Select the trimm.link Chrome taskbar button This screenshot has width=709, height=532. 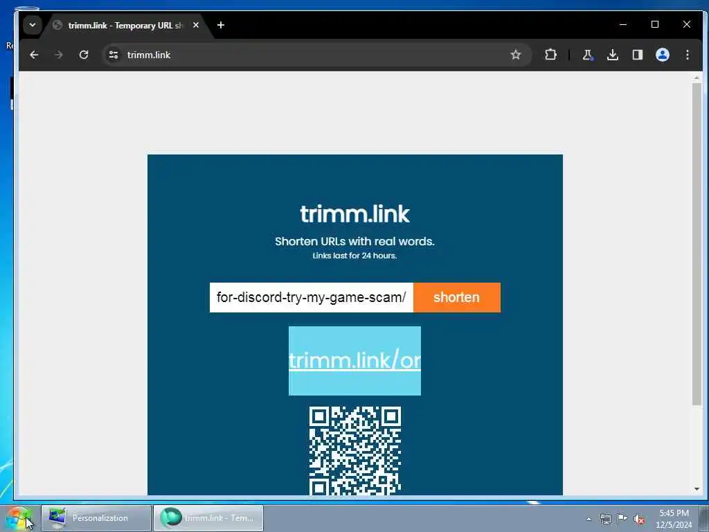pos(208,518)
